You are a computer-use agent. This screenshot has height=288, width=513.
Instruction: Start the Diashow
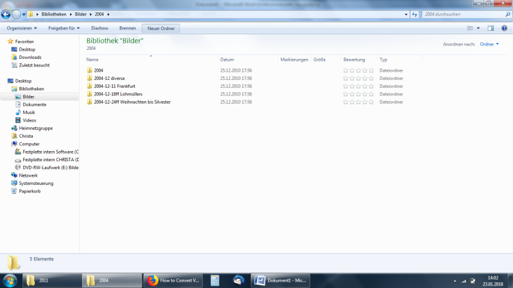[x=99, y=28]
